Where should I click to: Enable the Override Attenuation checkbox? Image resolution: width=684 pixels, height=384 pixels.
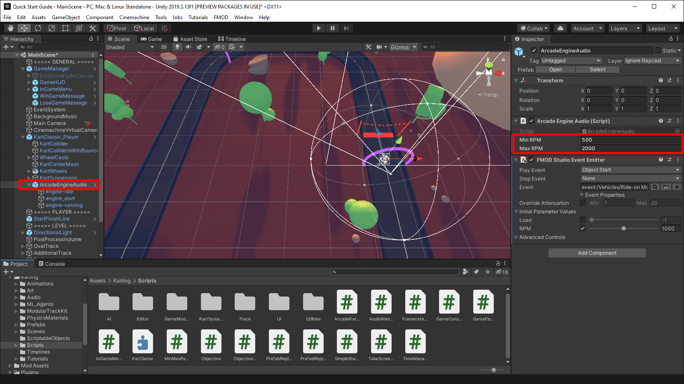pyautogui.click(x=583, y=203)
